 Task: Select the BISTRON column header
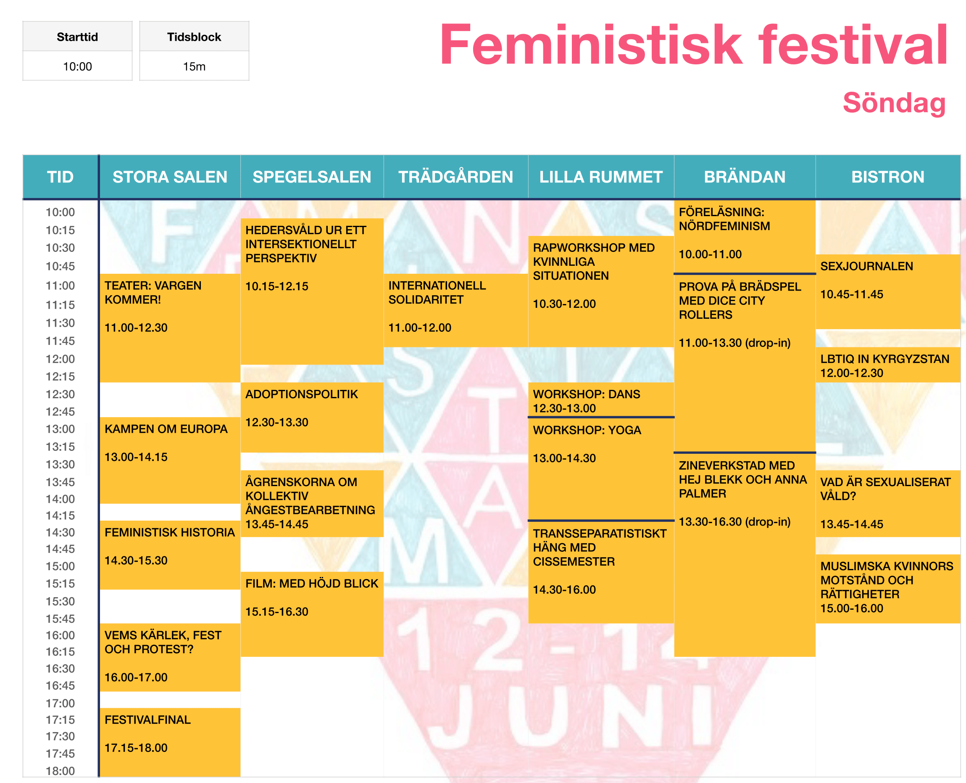coord(887,177)
